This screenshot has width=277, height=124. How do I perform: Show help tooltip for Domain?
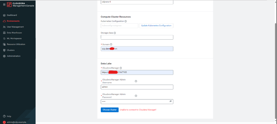pos(111,45)
